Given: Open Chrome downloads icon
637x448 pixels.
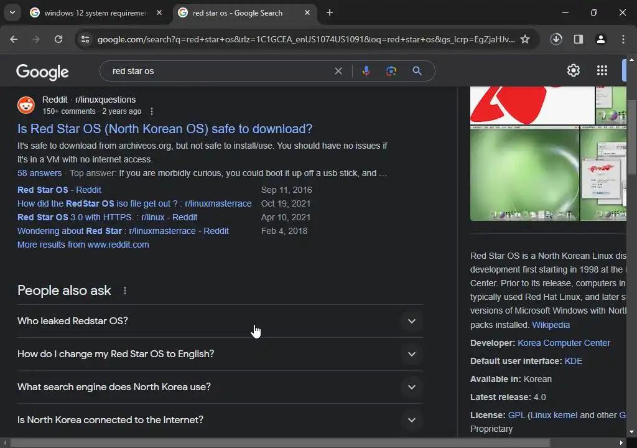Looking at the screenshot, I should [x=556, y=39].
